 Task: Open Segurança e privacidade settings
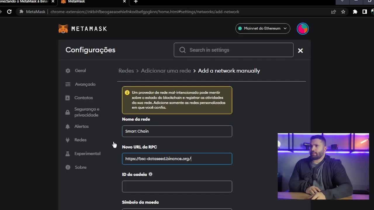pos(87,112)
